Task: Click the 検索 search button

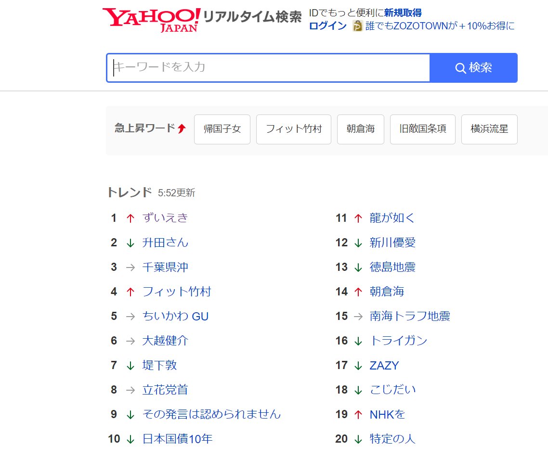Action: pyautogui.click(x=473, y=68)
